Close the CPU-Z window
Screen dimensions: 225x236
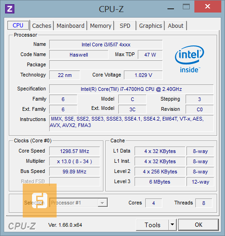coord(208,6)
